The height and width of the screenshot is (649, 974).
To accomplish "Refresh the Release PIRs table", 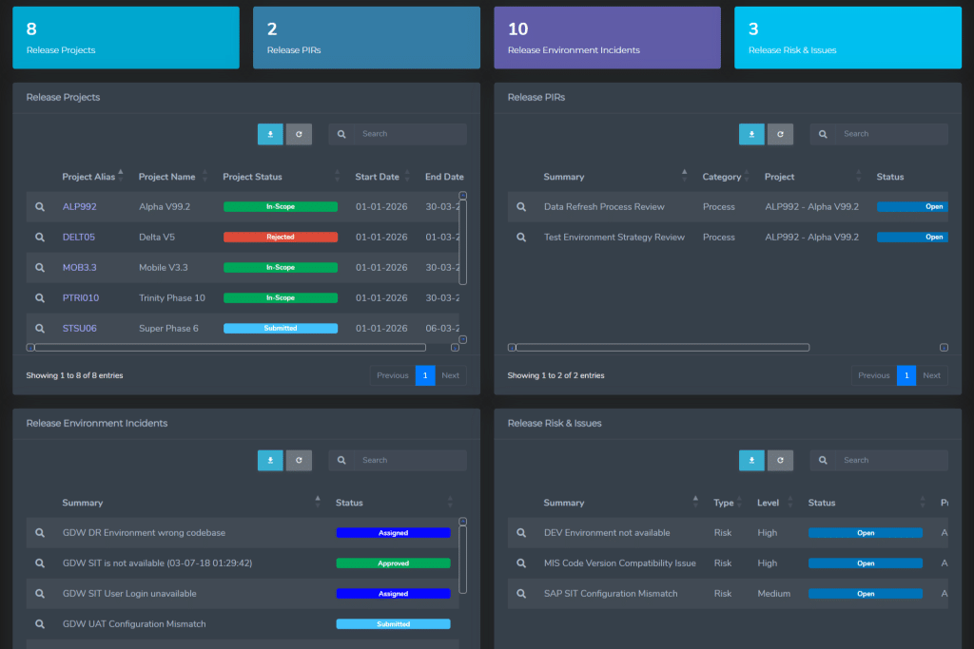I will (780, 134).
